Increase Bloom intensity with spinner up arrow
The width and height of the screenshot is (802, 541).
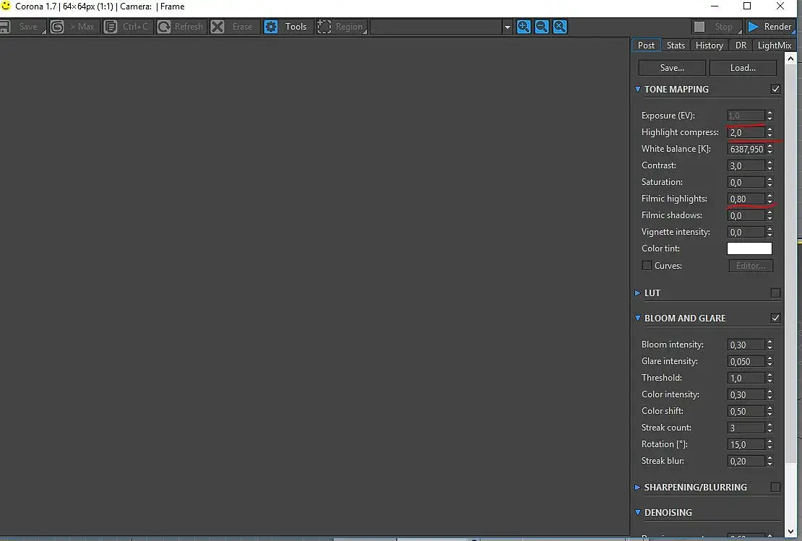click(x=769, y=342)
